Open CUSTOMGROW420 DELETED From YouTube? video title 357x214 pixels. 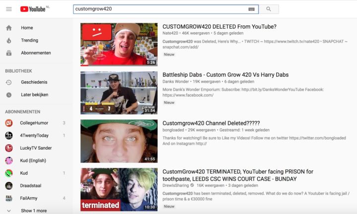coord(219,27)
